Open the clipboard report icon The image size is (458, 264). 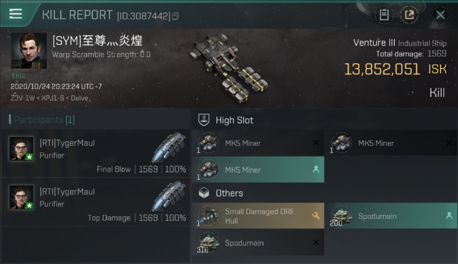point(384,15)
